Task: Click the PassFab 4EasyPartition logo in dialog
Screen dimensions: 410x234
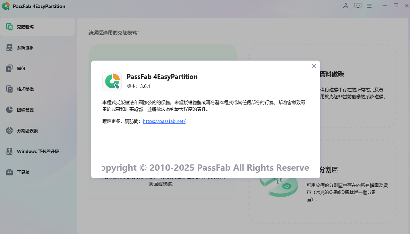Action: pyautogui.click(x=112, y=81)
